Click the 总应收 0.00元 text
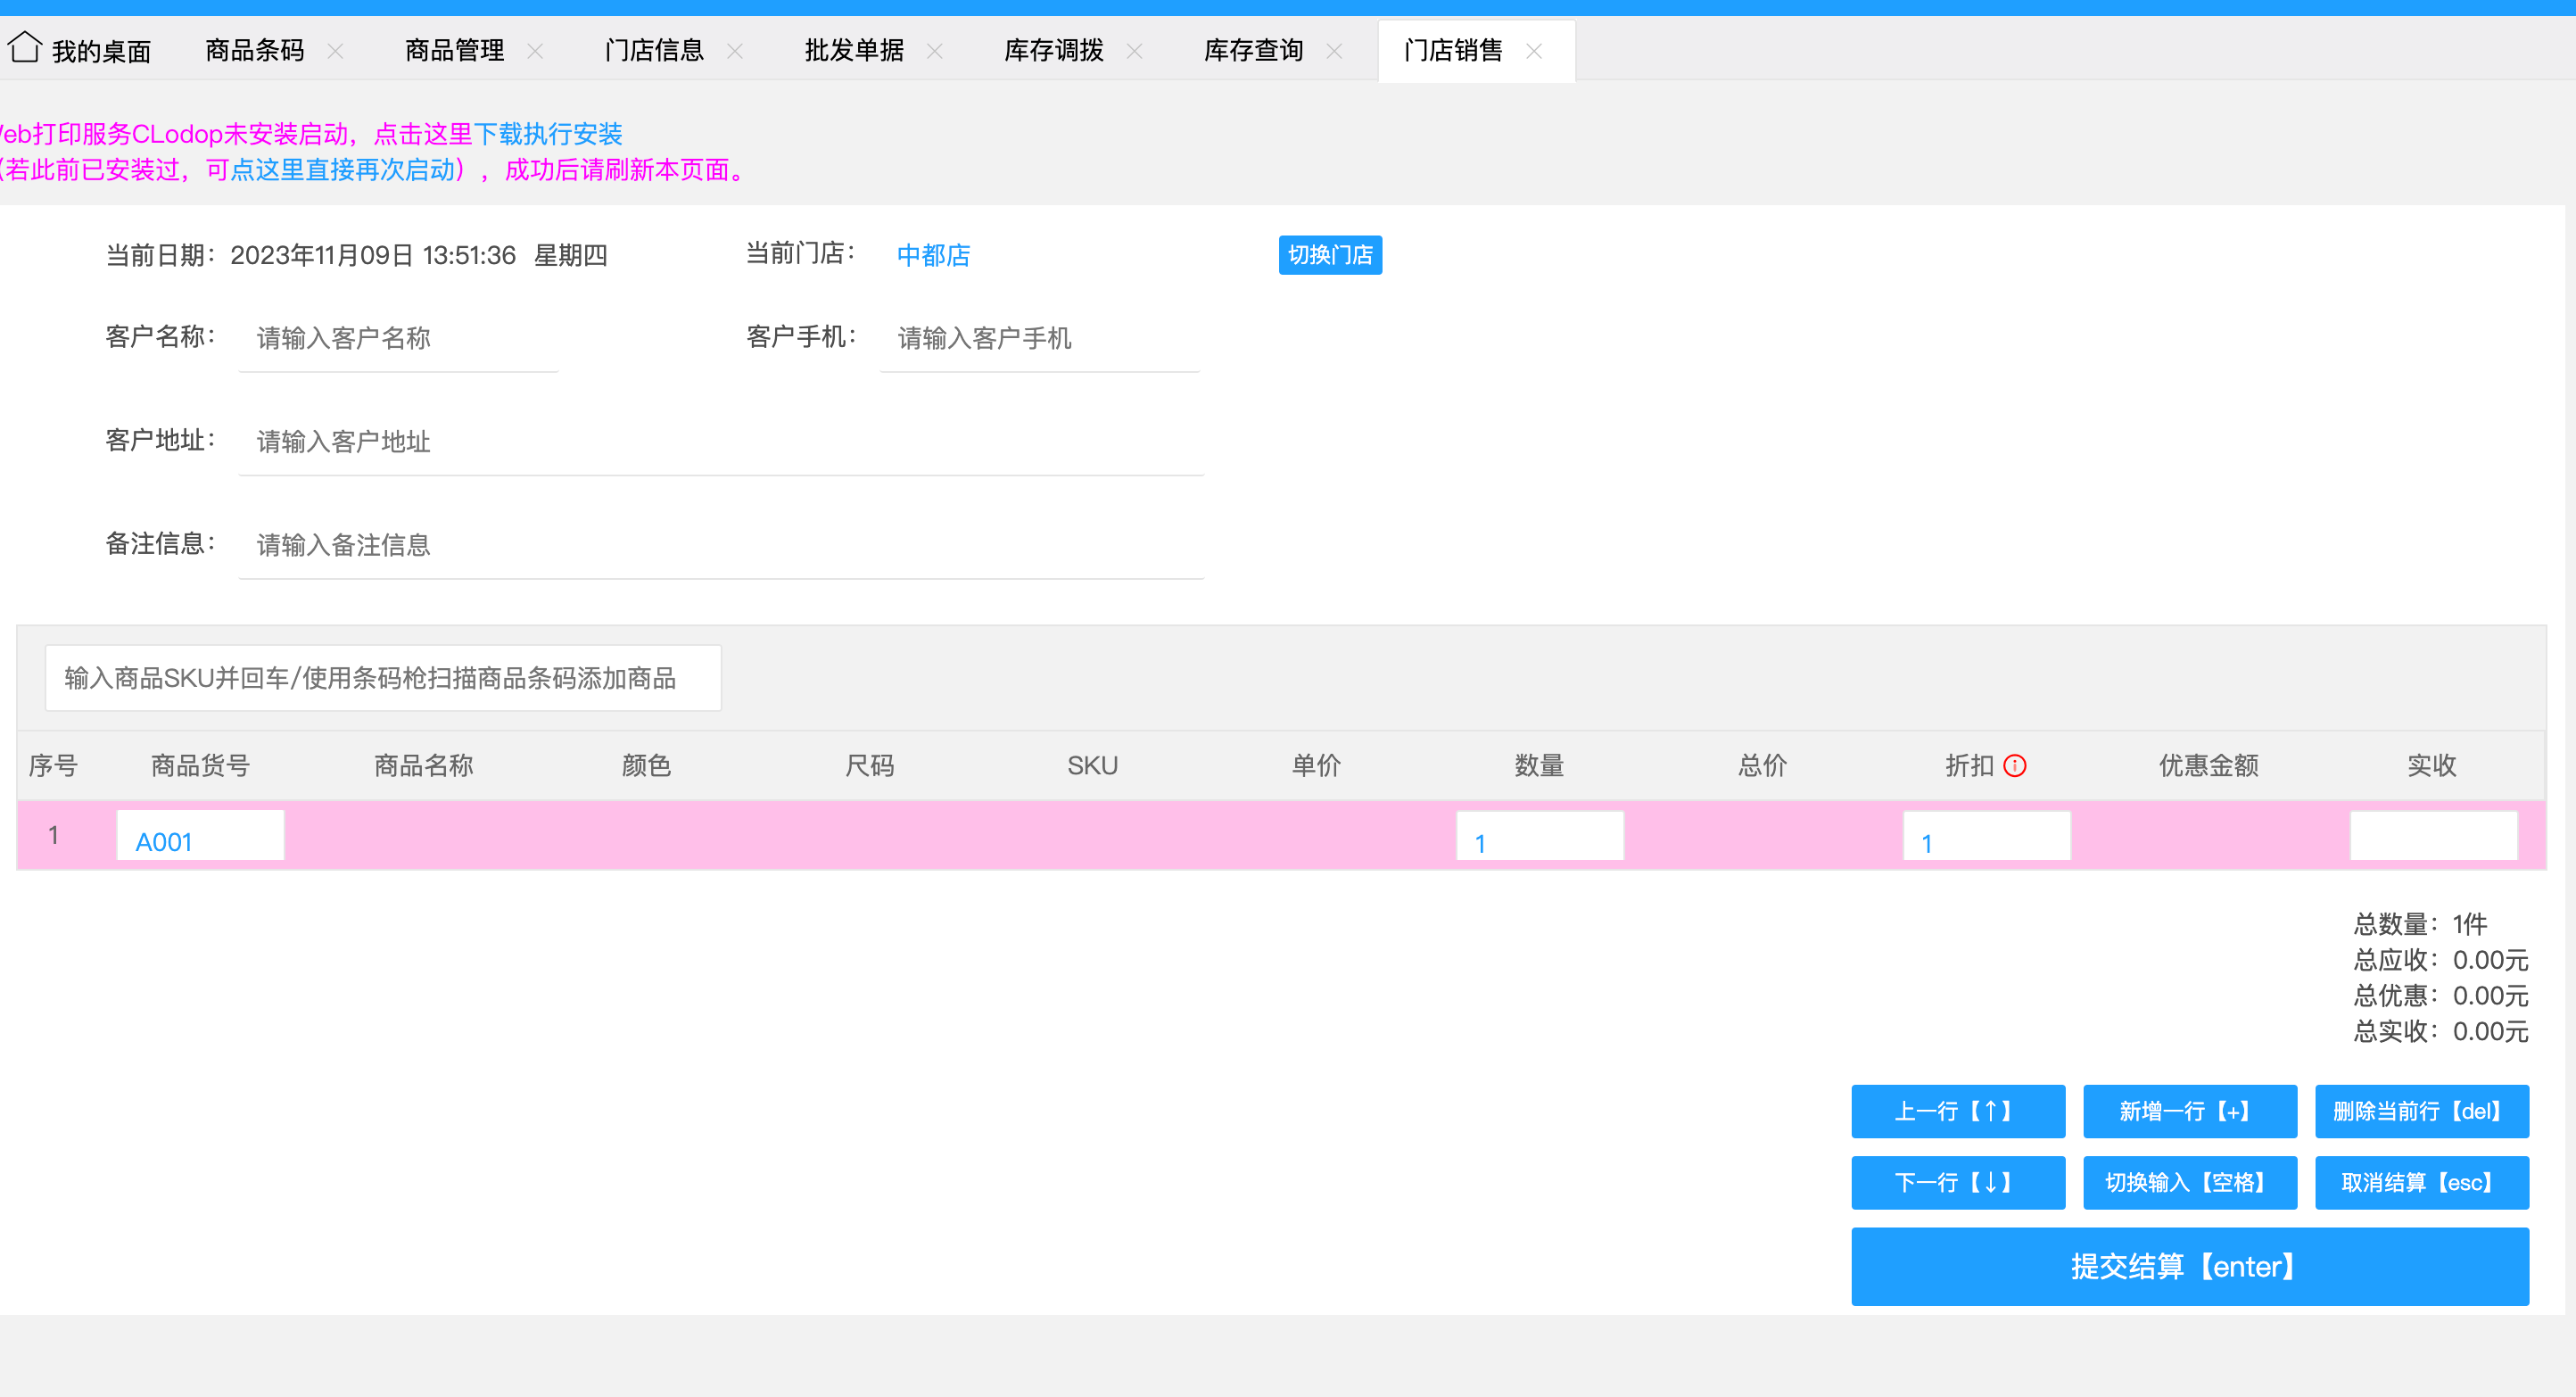This screenshot has height=1397, width=2576. tap(2441, 960)
